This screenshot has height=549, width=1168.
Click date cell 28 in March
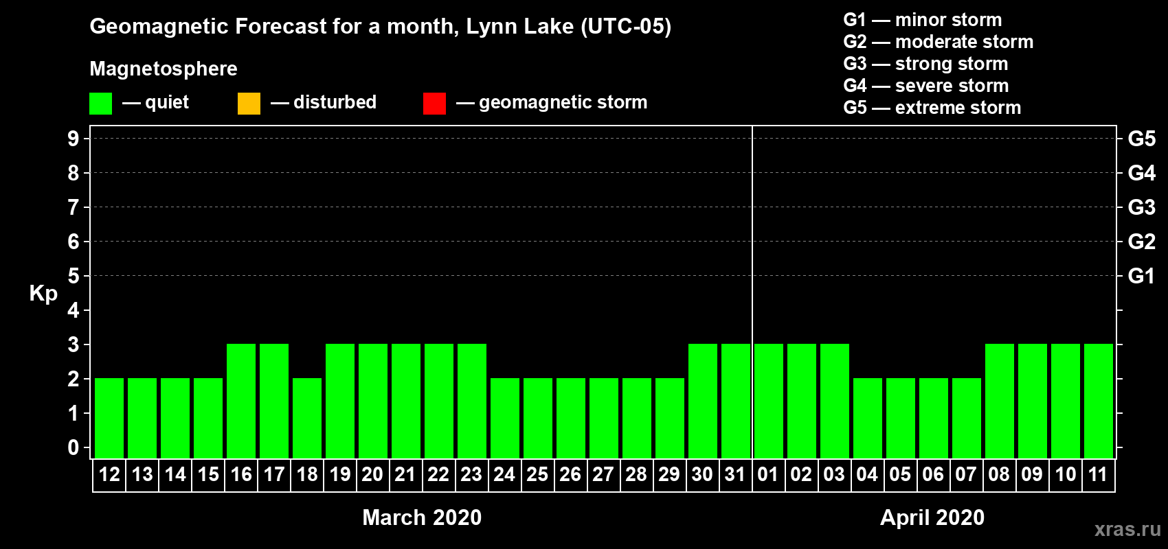point(637,475)
